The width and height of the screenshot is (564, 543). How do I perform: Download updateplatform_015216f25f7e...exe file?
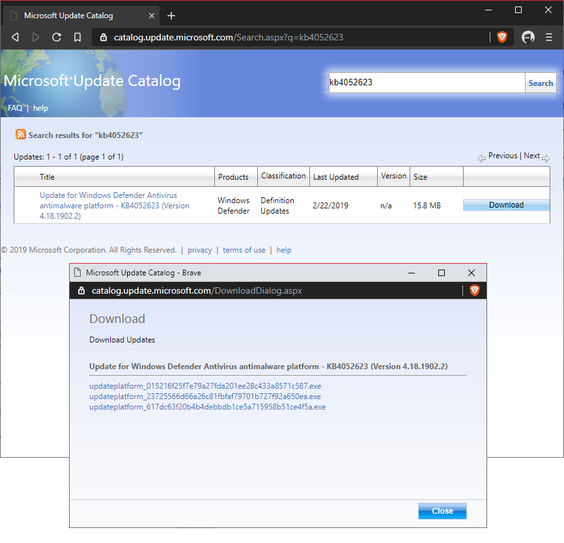pyautogui.click(x=205, y=386)
